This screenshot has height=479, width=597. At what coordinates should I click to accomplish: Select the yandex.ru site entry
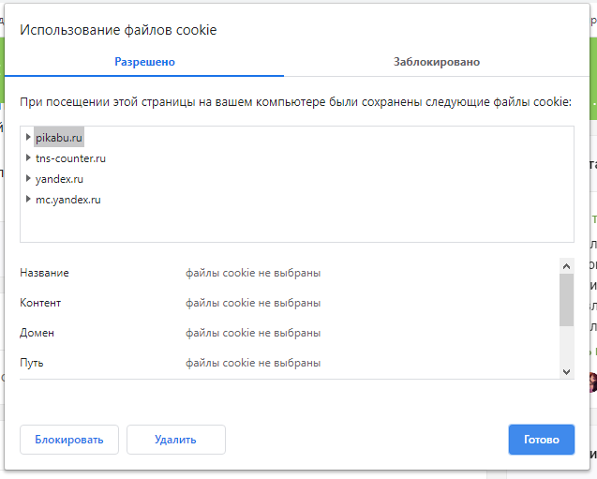click(x=60, y=179)
